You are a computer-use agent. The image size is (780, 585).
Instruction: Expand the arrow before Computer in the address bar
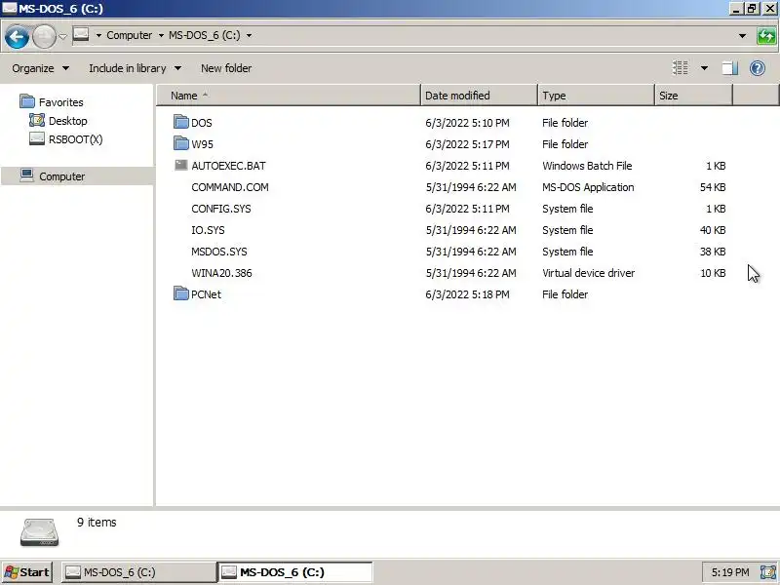98,35
